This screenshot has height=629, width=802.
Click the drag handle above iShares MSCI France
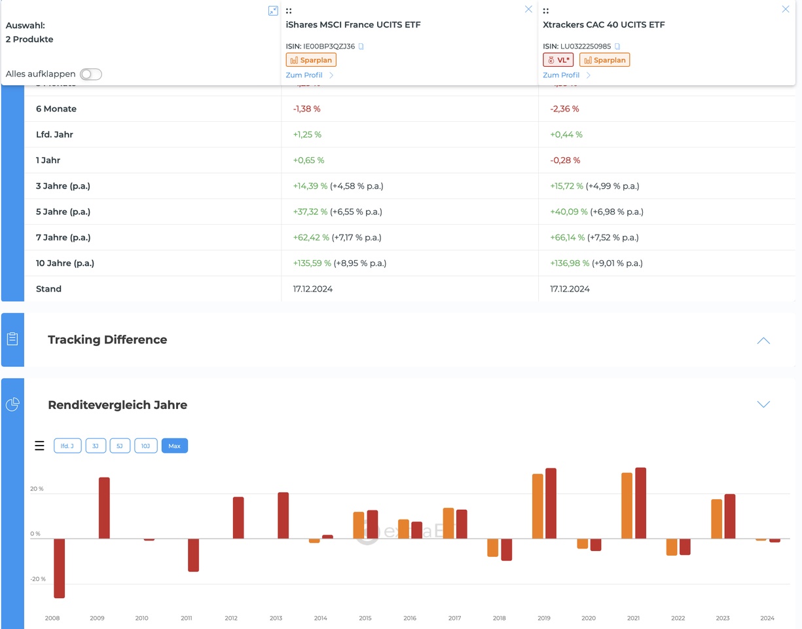pos(289,10)
